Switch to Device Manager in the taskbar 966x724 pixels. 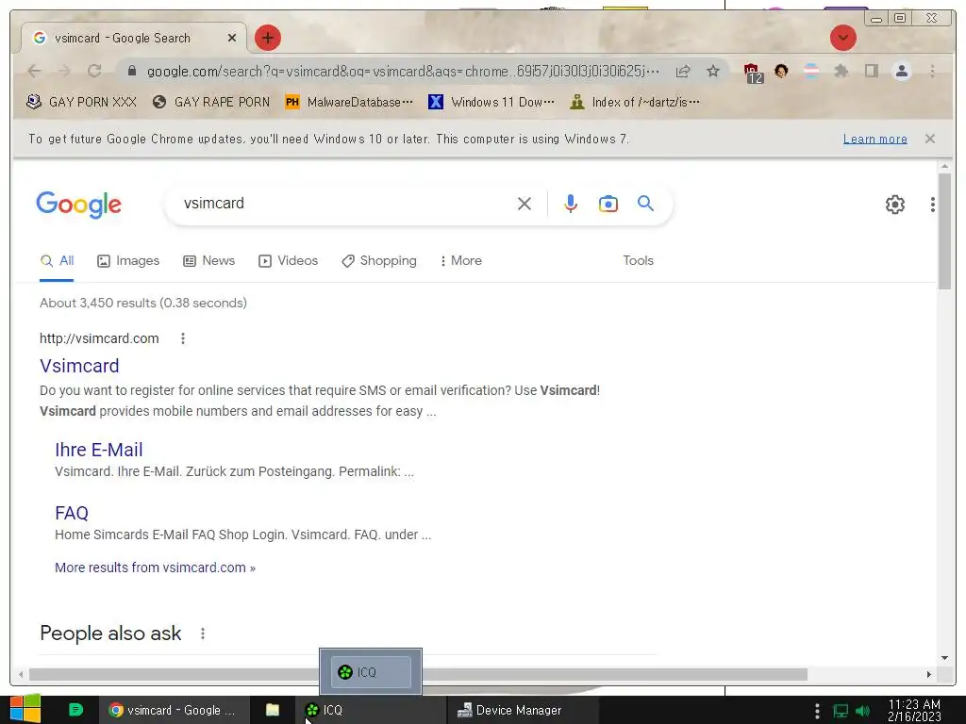523,710
